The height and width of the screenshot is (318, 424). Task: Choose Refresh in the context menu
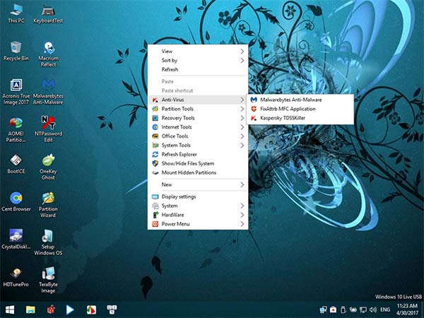pos(198,69)
